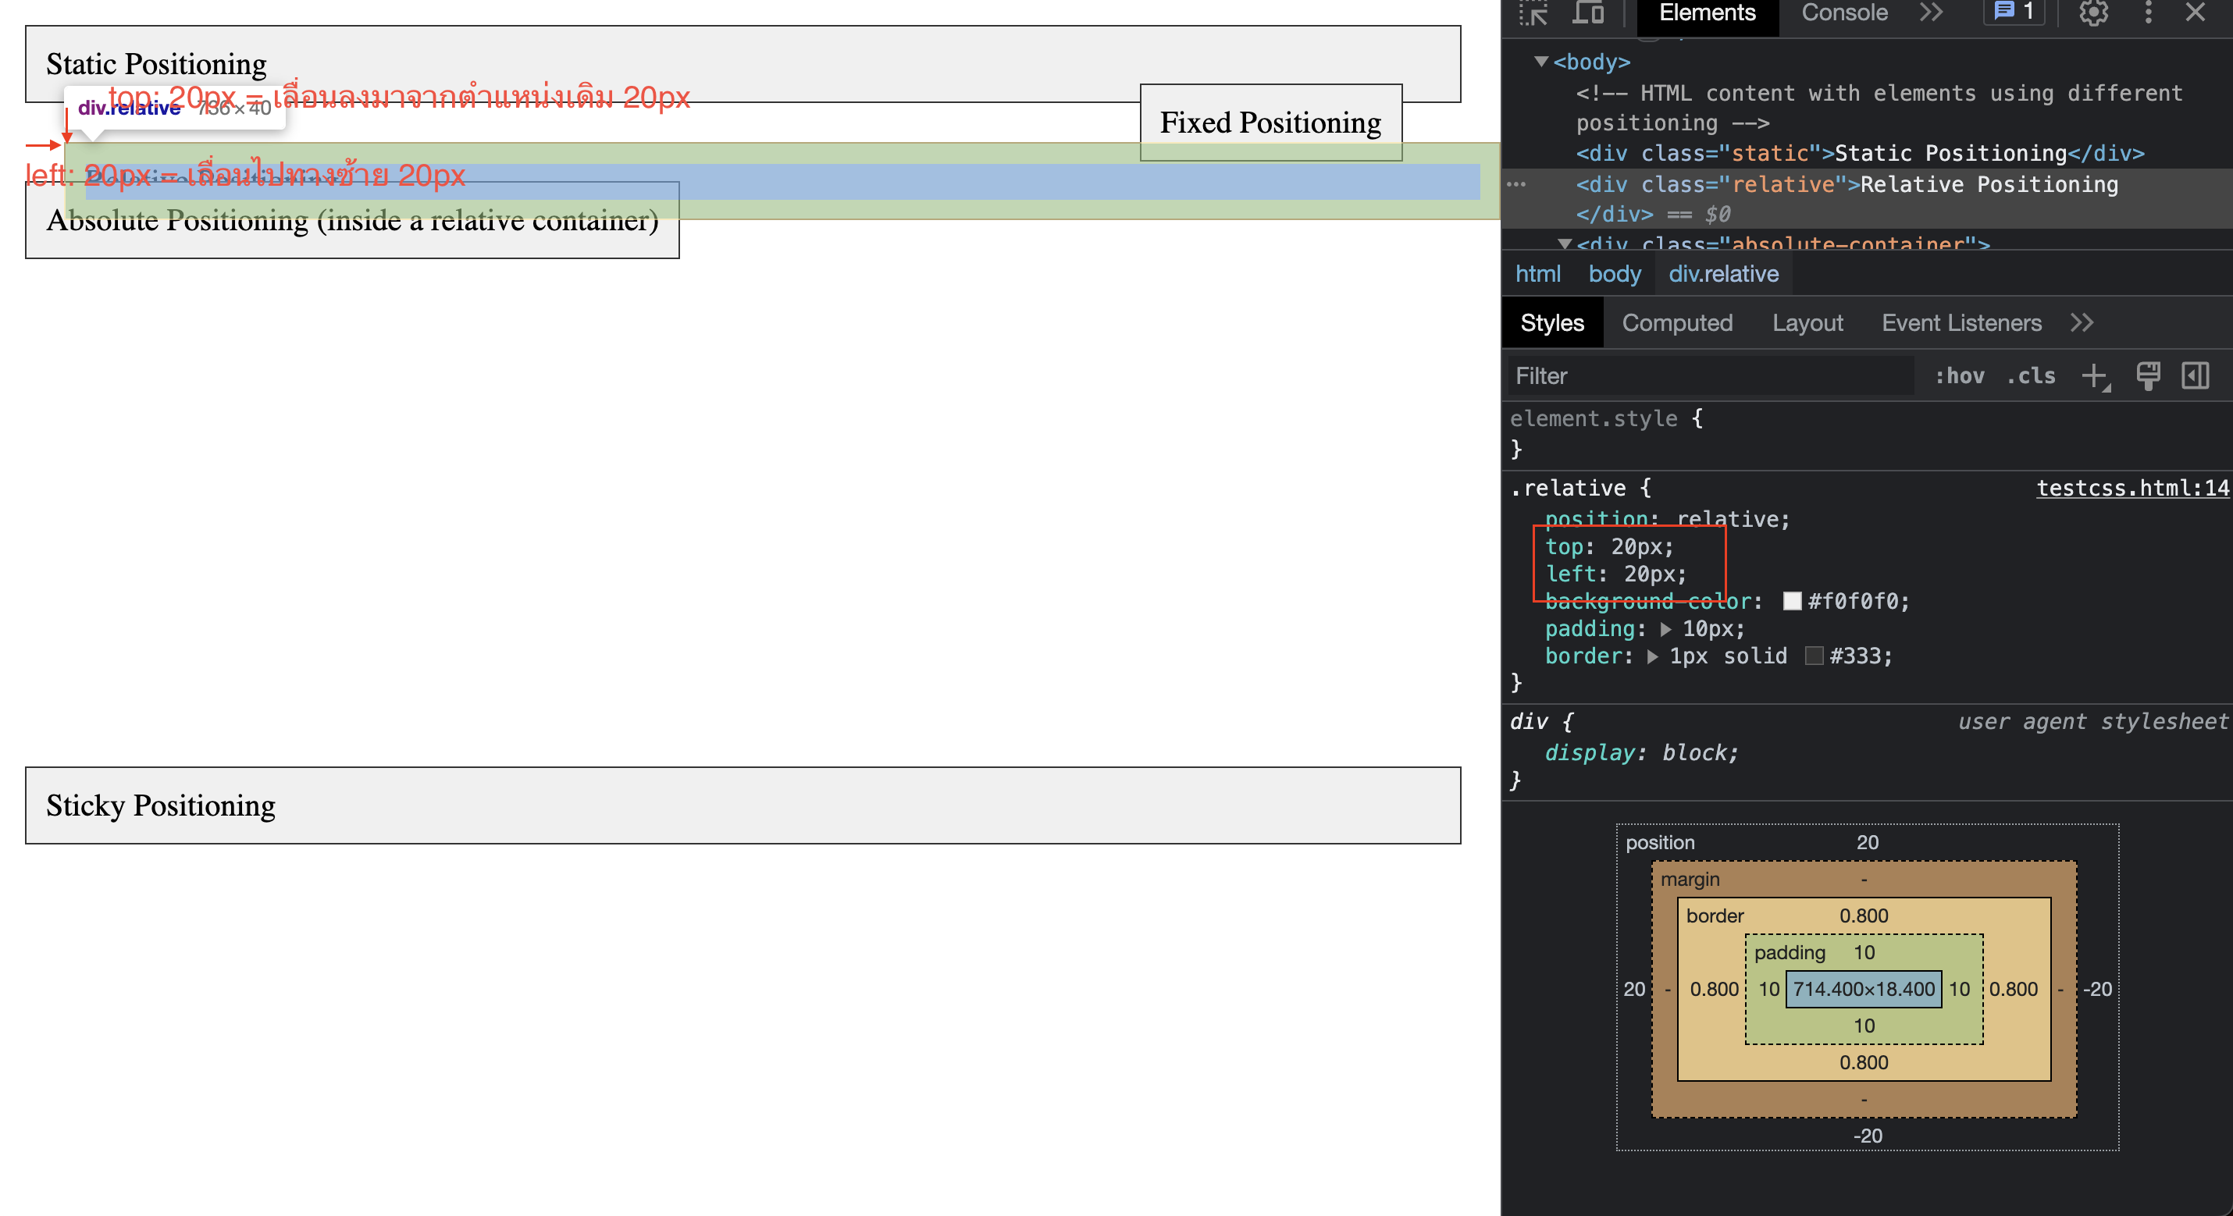The image size is (2233, 1216).
Task: Open the issues counter badge
Action: pyautogui.click(x=2014, y=11)
